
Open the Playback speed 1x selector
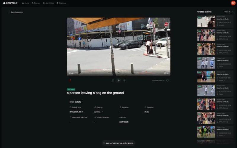pos(158,80)
